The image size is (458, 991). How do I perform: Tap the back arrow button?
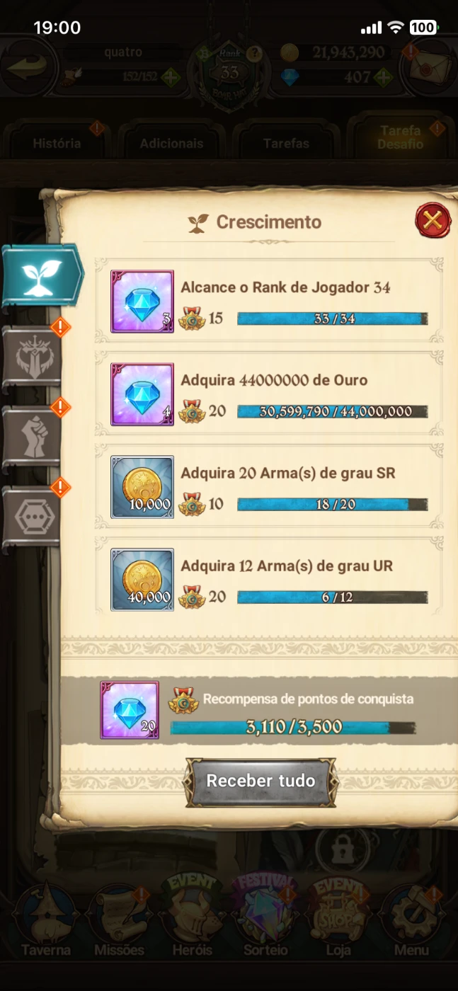[x=28, y=68]
